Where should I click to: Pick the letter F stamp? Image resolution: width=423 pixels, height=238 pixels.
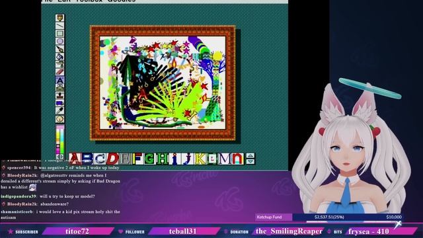(137, 159)
